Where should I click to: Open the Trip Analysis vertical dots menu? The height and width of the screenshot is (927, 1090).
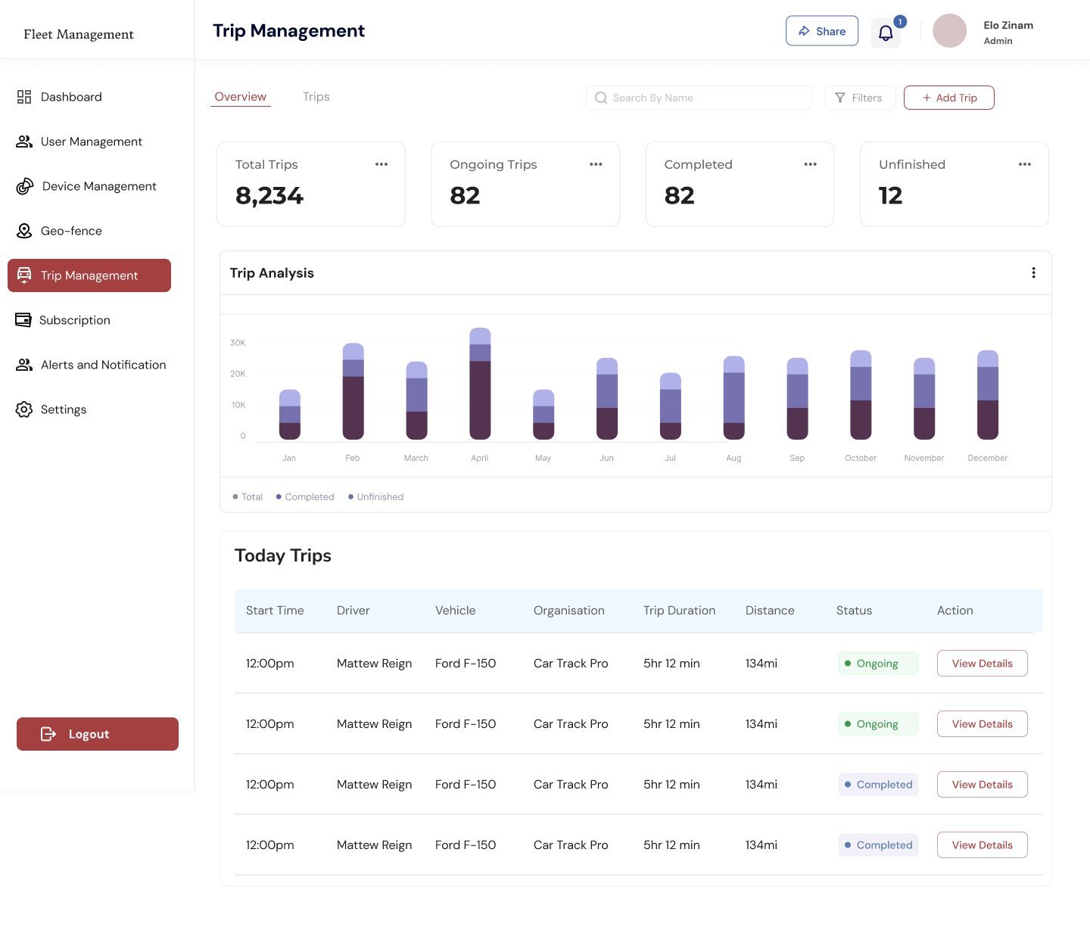coord(1033,272)
